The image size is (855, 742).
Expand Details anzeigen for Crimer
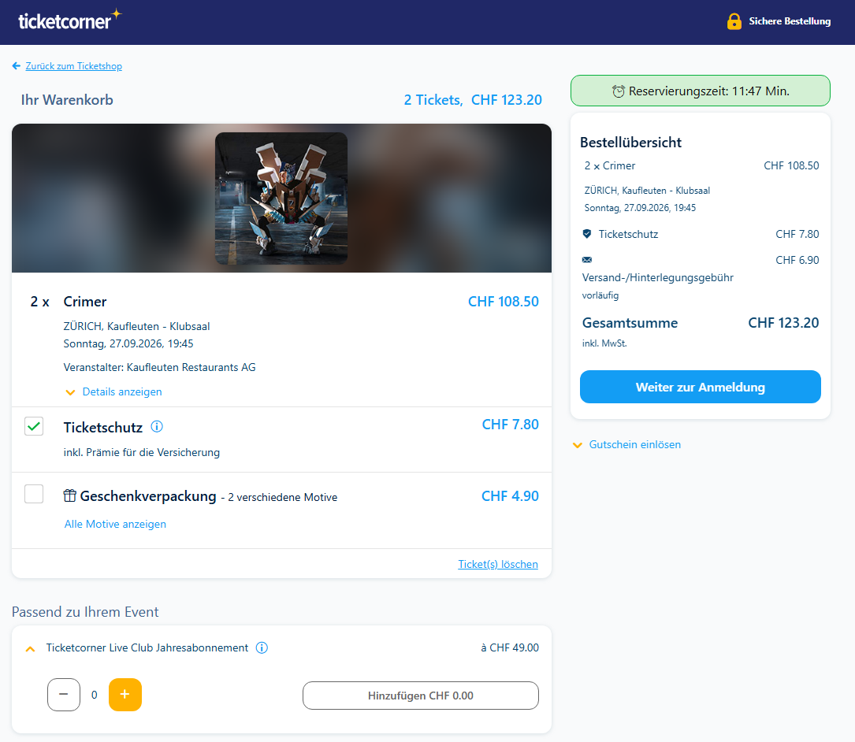[x=113, y=391]
